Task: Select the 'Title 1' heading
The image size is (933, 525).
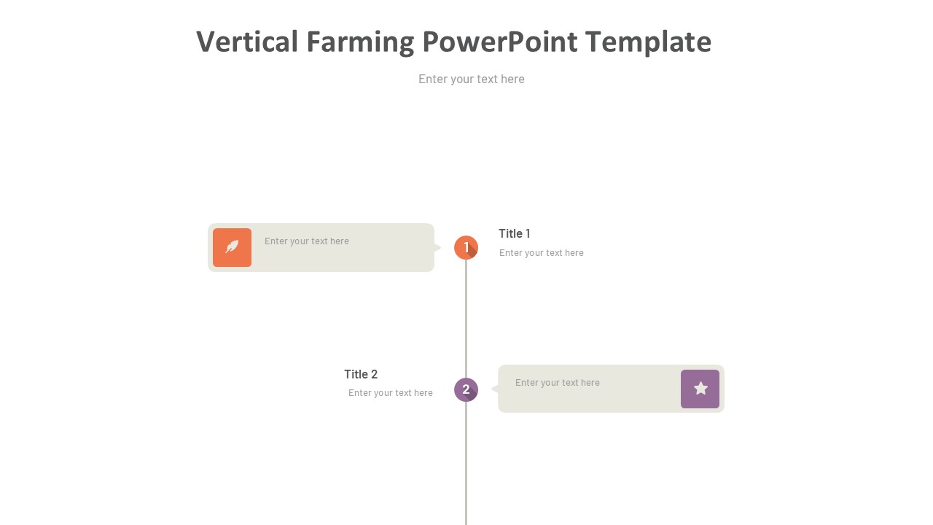Action: tap(515, 233)
